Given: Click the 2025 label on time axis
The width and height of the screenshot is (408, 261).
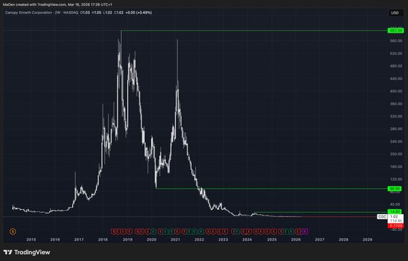Looking at the screenshot, I should [272, 239].
